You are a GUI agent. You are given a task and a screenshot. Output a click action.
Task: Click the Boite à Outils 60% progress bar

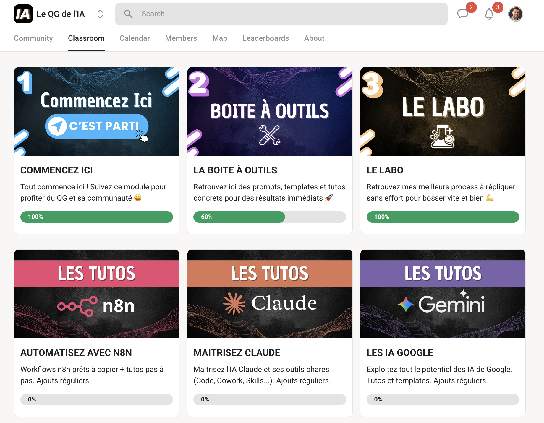(x=270, y=217)
